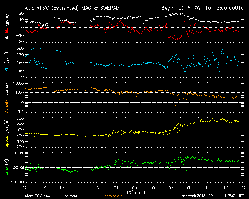Select the blue Phi (gsm) axis label
The image size is (249, 199).
coord(6,62)
